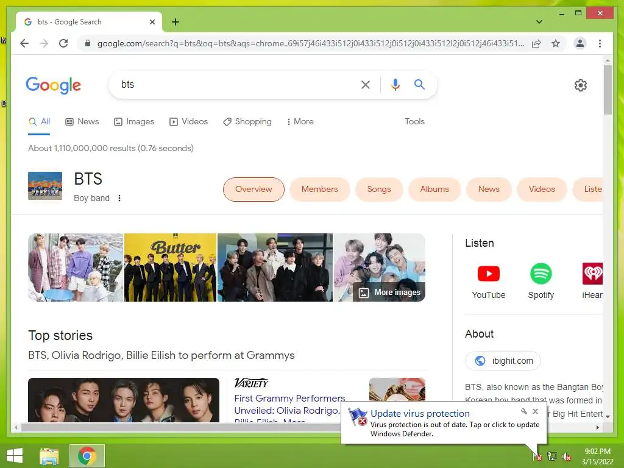Submit search with the magnifier icon

point(419,84)
